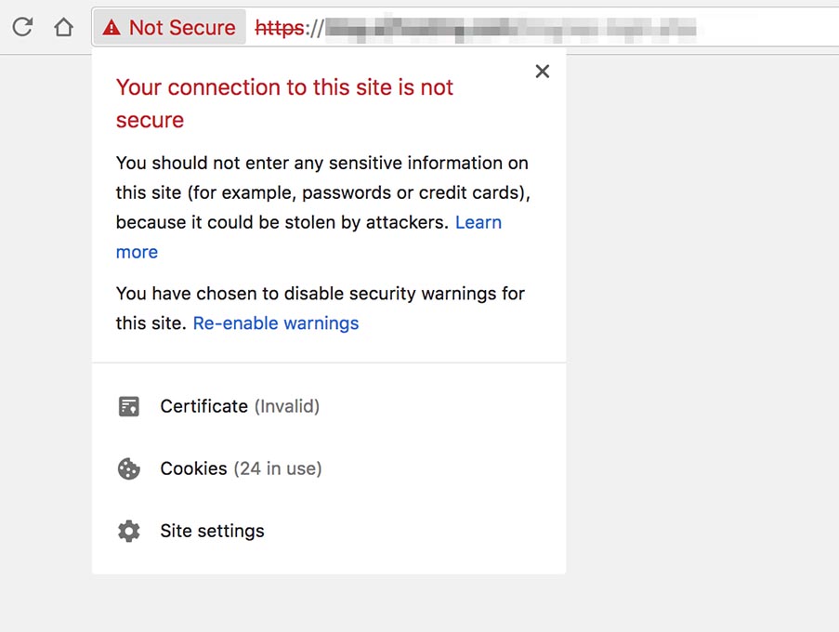839x632 pixels.
Task: Click the cookie icon
Action: click(x=129, y=468)
